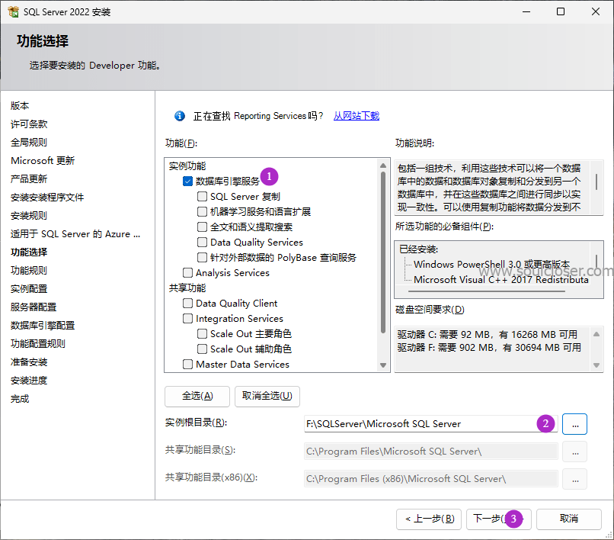Select the Microsoft 更新 step
The image size is (614, 540).
[x=43, y=161]
